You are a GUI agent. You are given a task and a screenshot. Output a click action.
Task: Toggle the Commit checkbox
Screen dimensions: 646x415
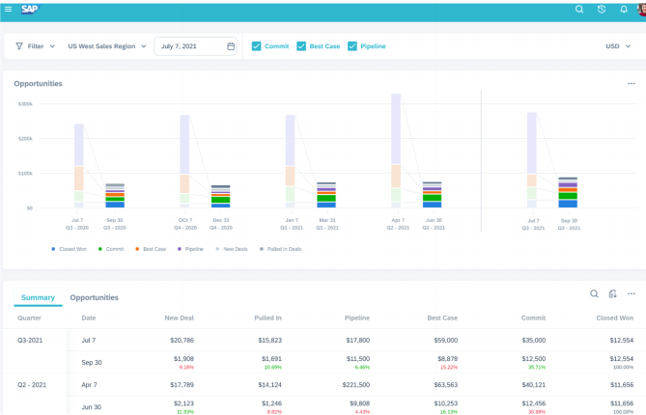(256, 46)
